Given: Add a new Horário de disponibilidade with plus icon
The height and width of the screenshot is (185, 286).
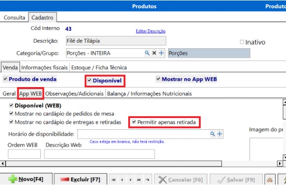Looking at the screenshot, I should pos(220,134).
